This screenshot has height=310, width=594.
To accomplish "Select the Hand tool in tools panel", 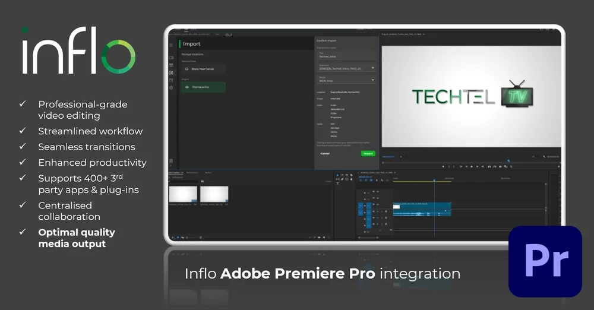I will tap(351, 179).
